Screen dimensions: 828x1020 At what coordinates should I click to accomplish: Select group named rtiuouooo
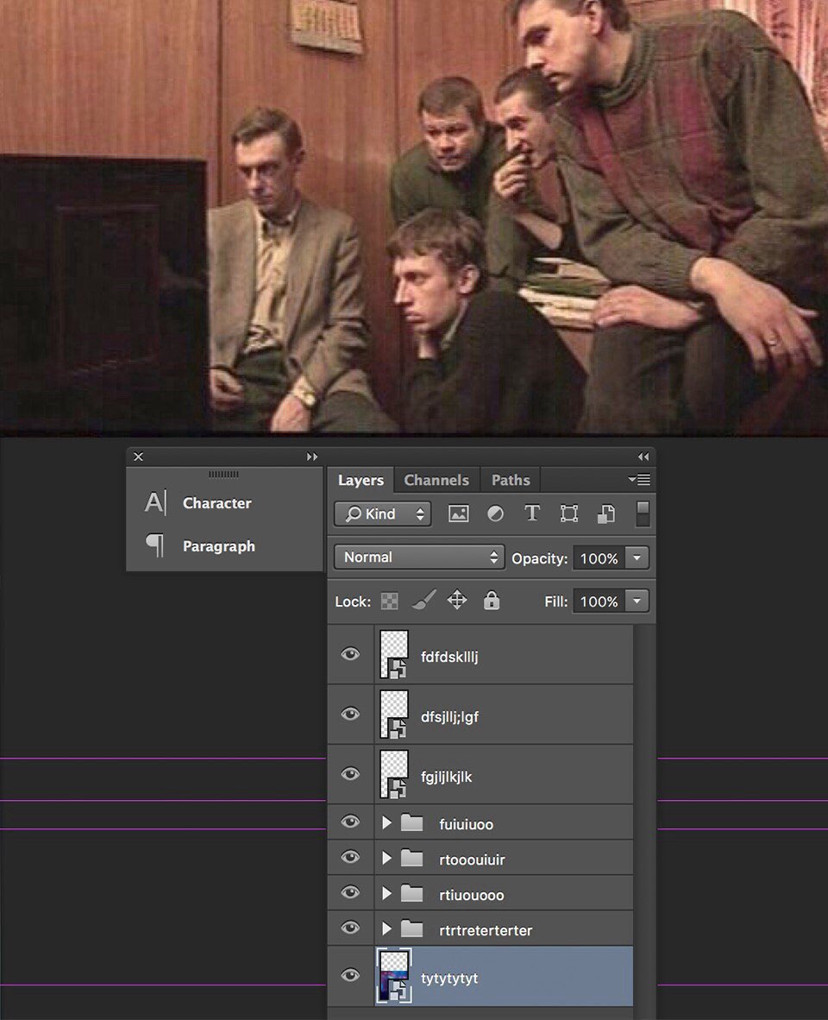(x=471, y=895)
